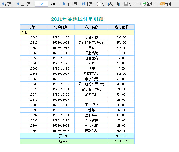The image size is (179, 152).
Task: Click the 邮件 button label
Action: pyautogui.click(x=168, y=4)
